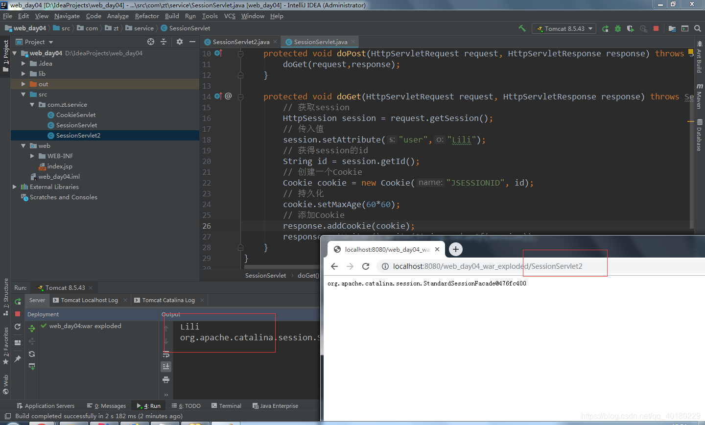Click browser Reload button
The image size is (705, 425).
[366, 266]
